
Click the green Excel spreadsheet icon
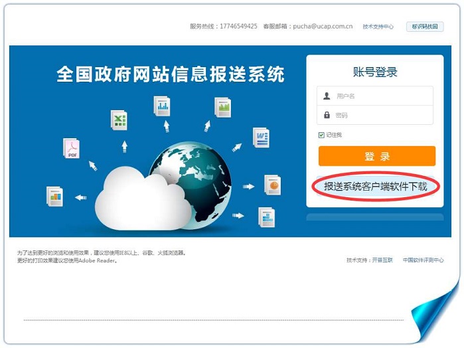coord(119,120)
